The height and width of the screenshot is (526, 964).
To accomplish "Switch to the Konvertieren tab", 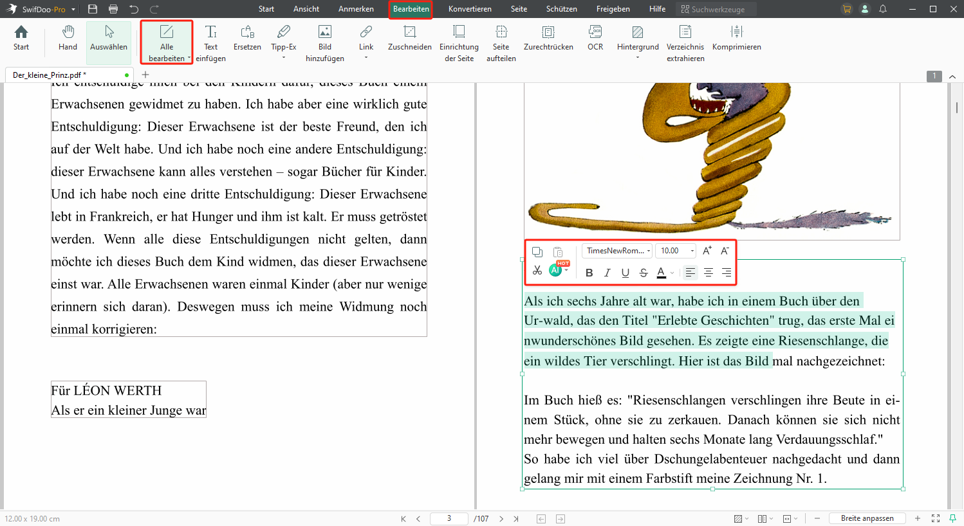I will coord(470,9).
